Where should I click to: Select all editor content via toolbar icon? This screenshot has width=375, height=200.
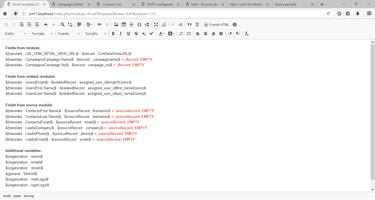(x=79, y=24)
